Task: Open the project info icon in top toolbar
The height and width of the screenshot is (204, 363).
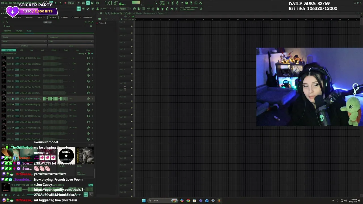Action: coord(196,3)
